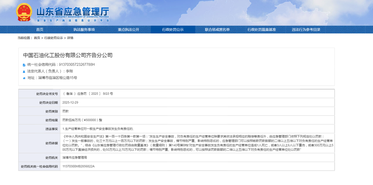Go to 执法服务事项 in the navigation bar

click(84, 30)
